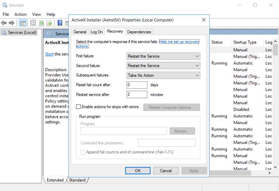The width and height of the screenshot is (279, 191).
Task: Click the horizontal scrollbar right arrow
Action: (x=270, y=173)
